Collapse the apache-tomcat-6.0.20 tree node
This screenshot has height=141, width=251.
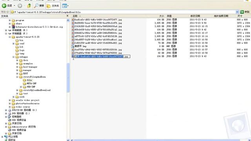[10, 37]
